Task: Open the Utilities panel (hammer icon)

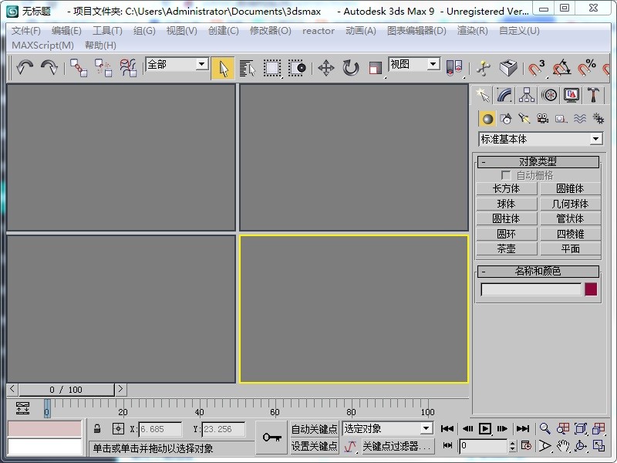Action: point(594,95)
